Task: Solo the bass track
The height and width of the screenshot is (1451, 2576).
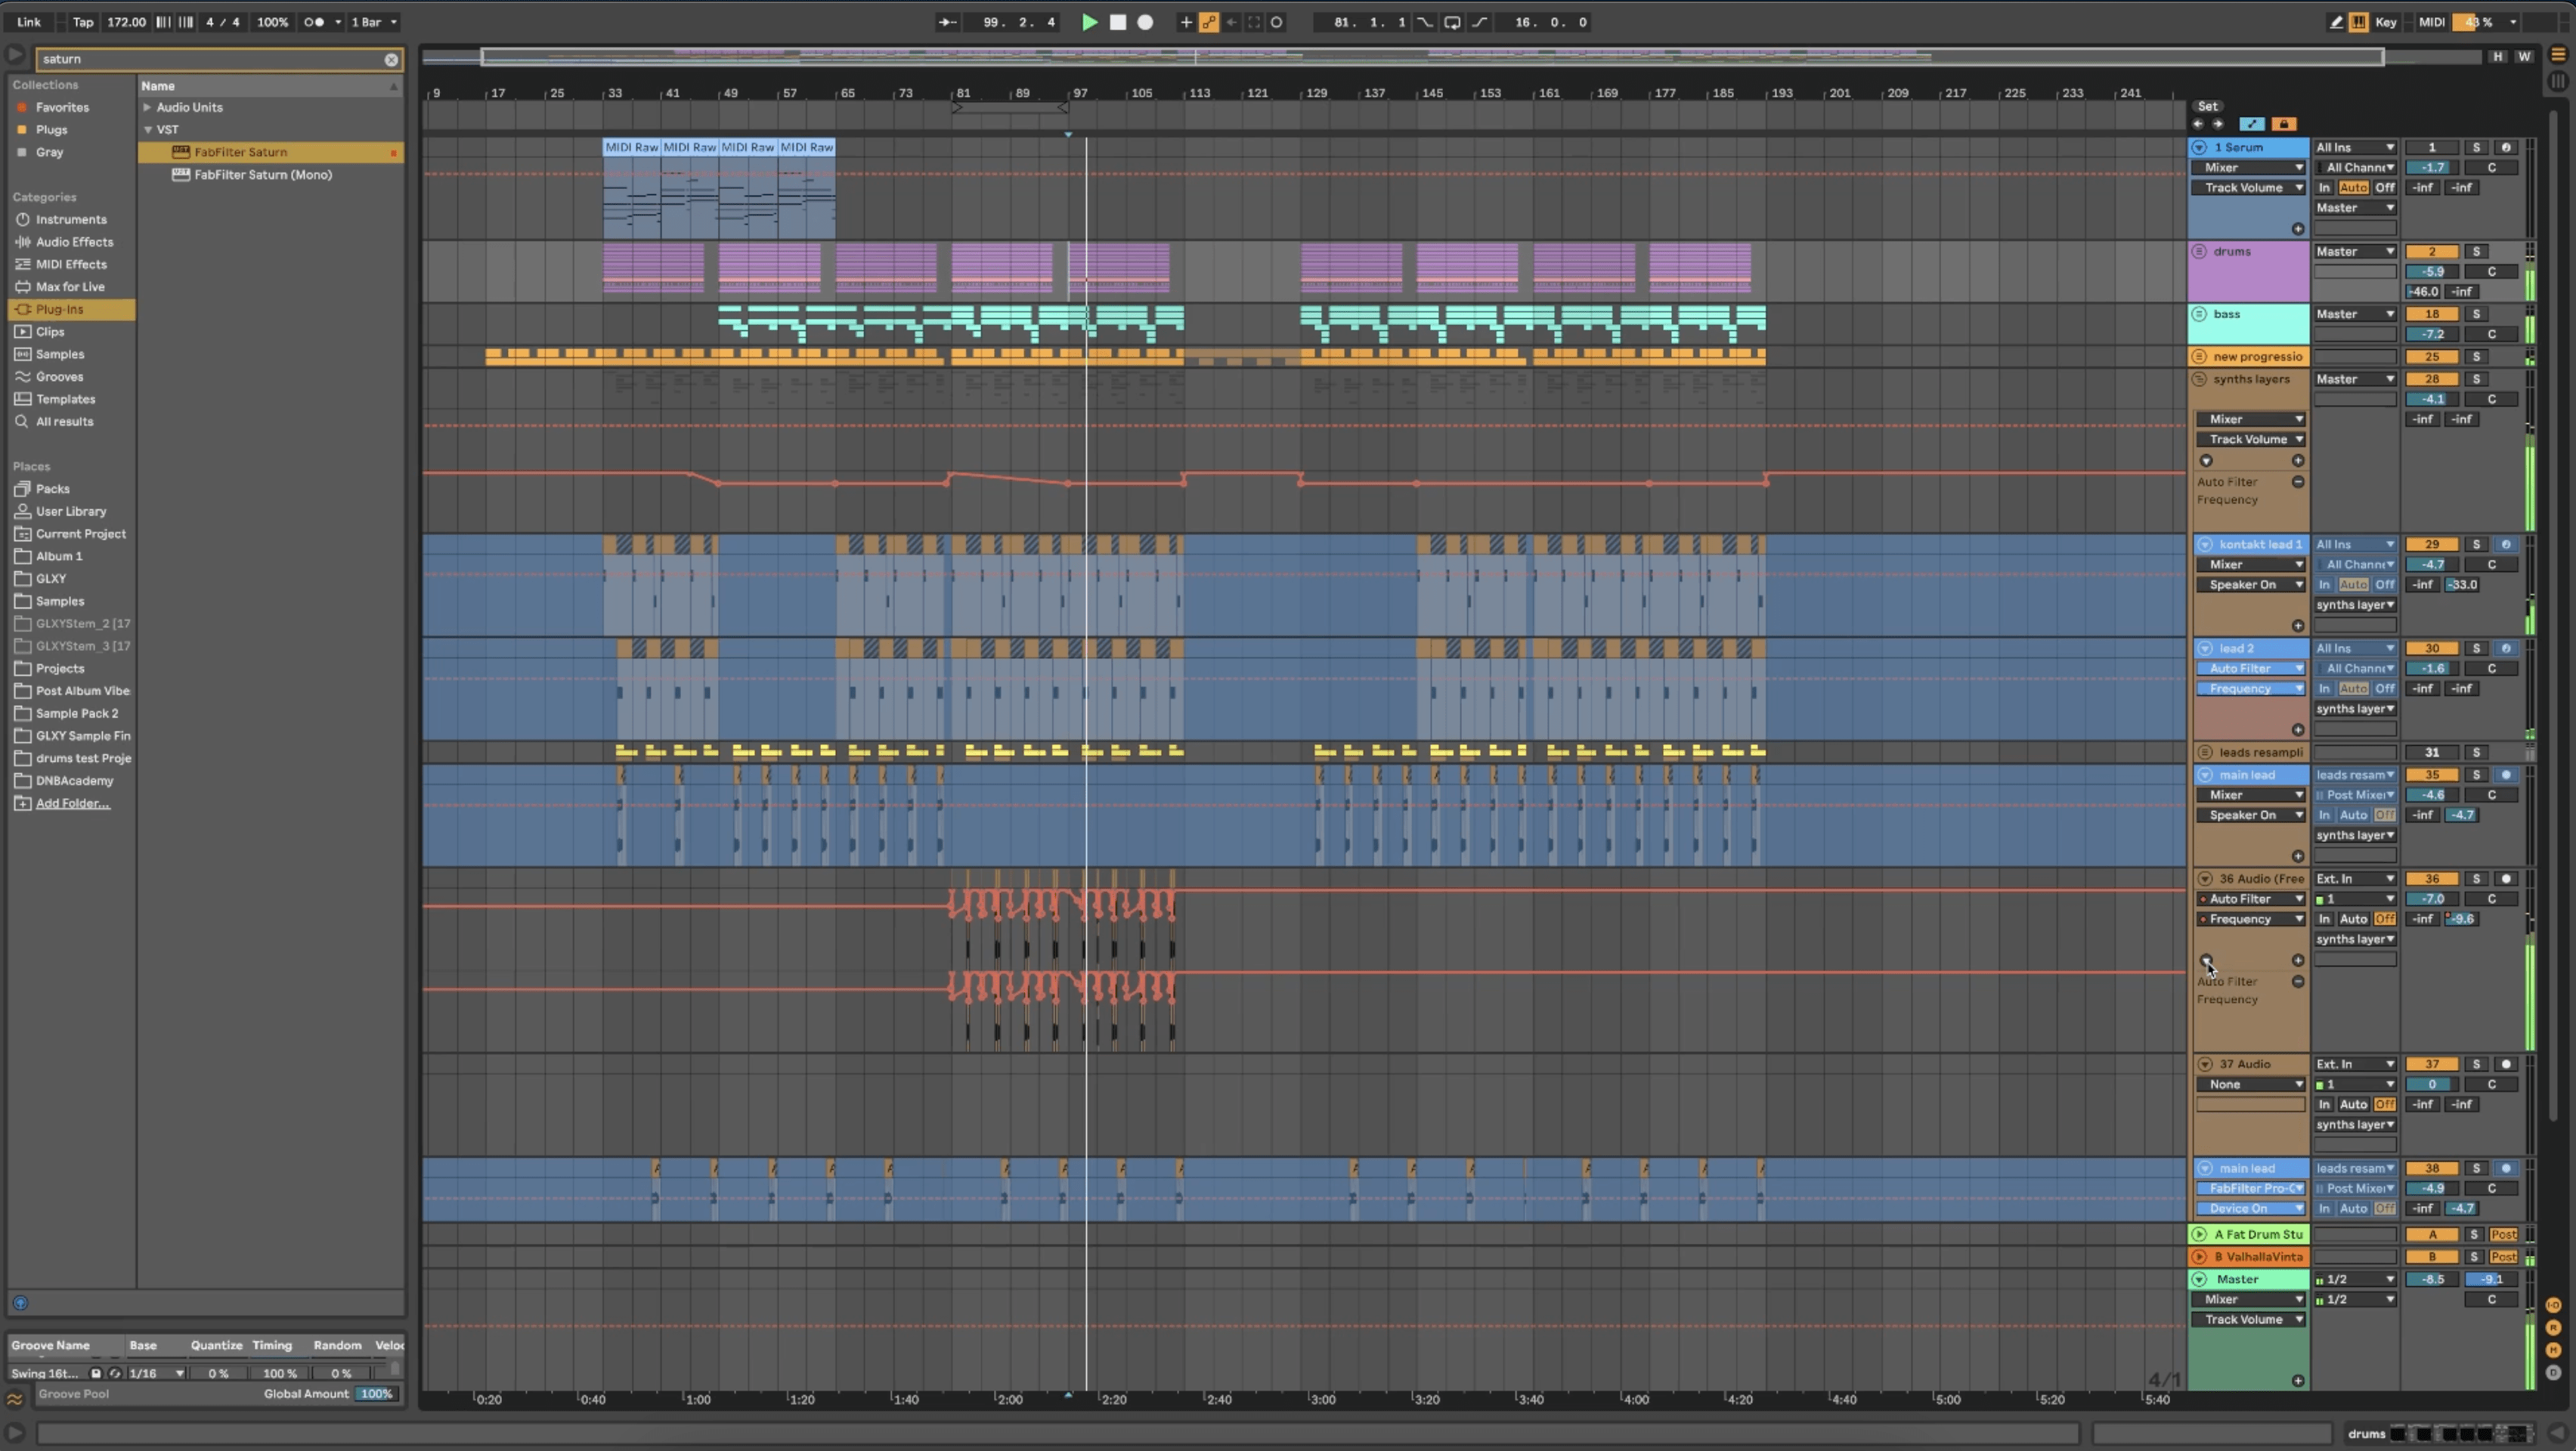Action: coord(2476,314)
